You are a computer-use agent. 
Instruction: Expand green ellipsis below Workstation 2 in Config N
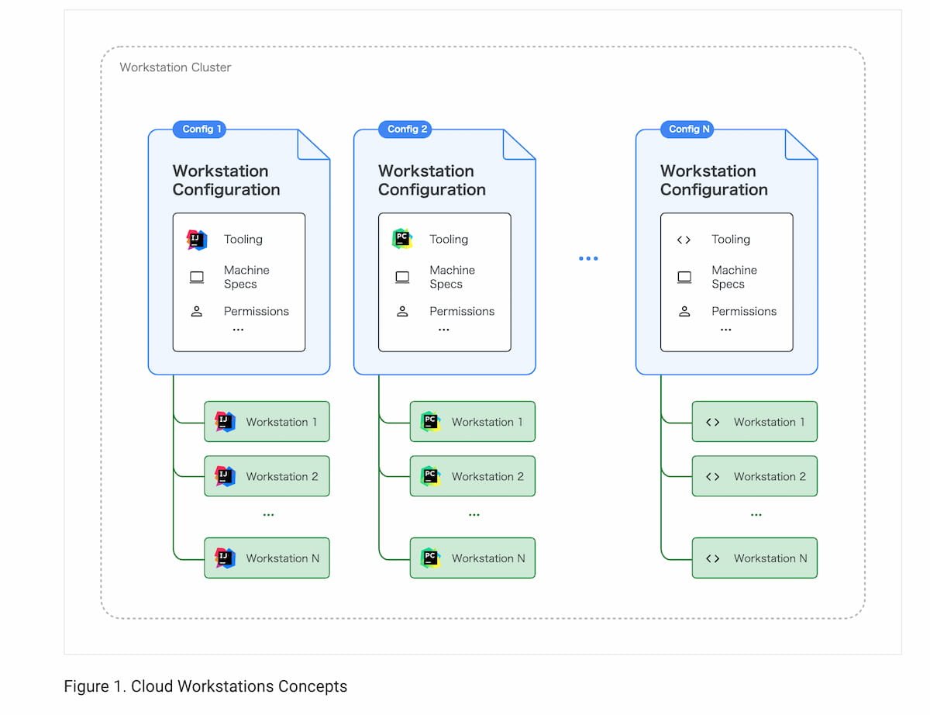(756, 515)
